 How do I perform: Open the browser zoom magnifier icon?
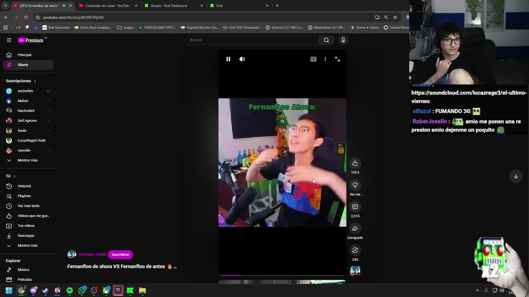coord(386,17)
